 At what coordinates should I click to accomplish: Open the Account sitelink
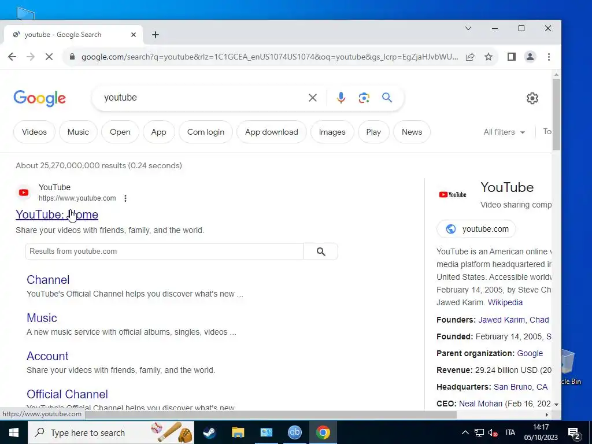click(47, 356)
